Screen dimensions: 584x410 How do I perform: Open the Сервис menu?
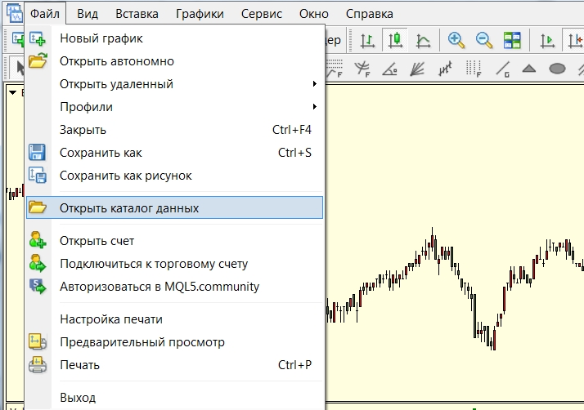(262, 14)
